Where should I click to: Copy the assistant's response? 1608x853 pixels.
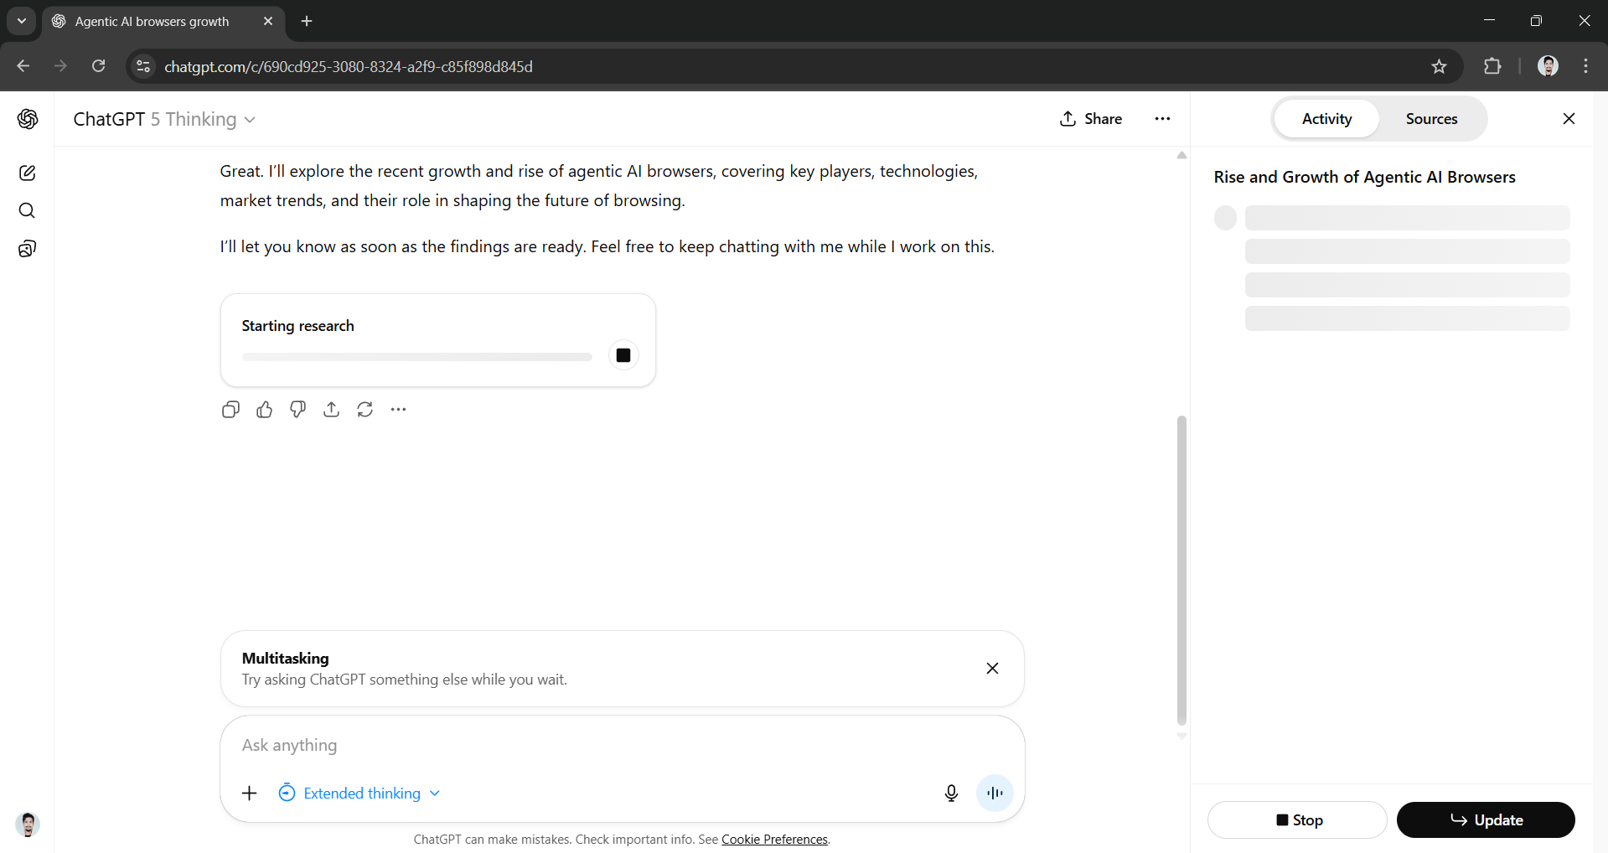tap(230, 410)
